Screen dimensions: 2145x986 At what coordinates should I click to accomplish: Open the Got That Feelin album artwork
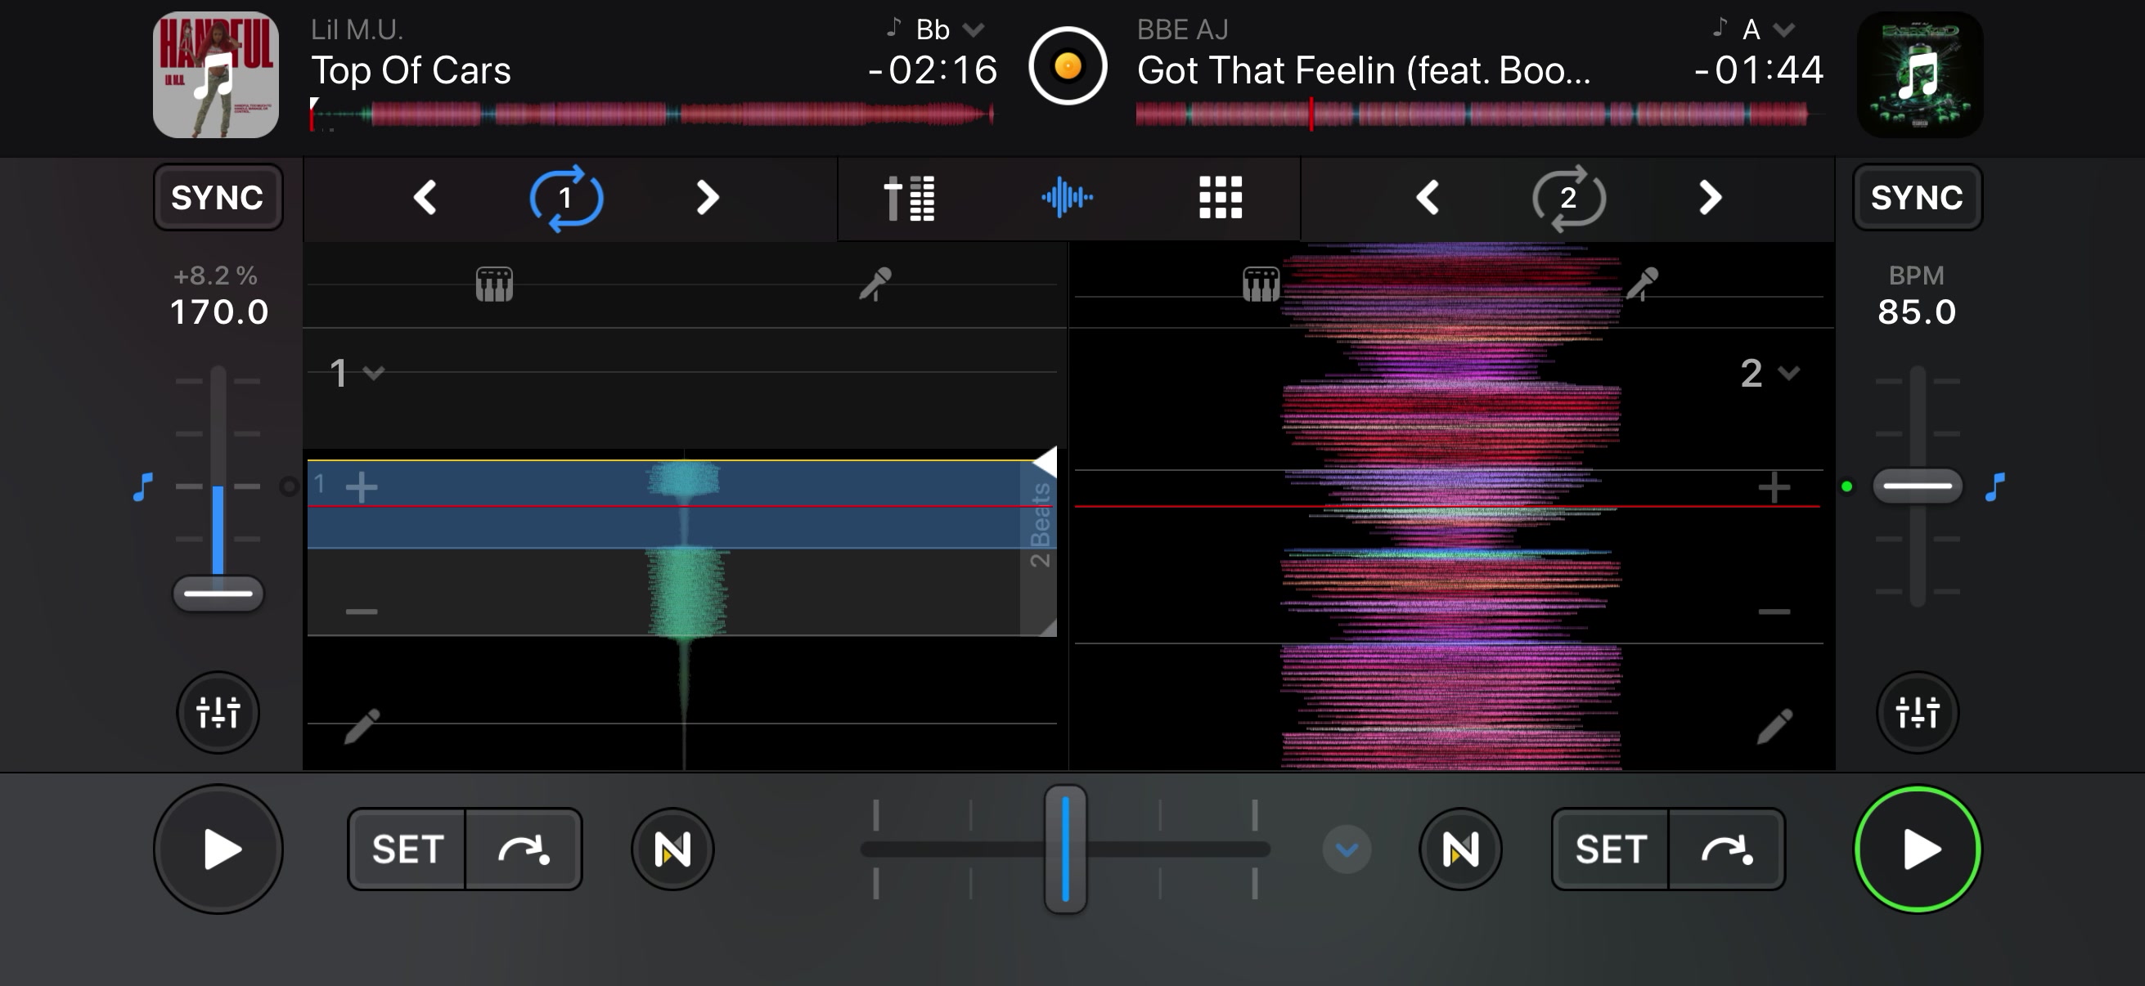click(1919, 74)
